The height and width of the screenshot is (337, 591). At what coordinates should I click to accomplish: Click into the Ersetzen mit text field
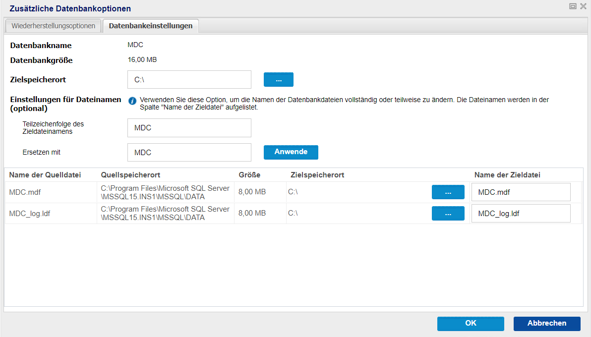pyautogui.click(x=189, y=153)
